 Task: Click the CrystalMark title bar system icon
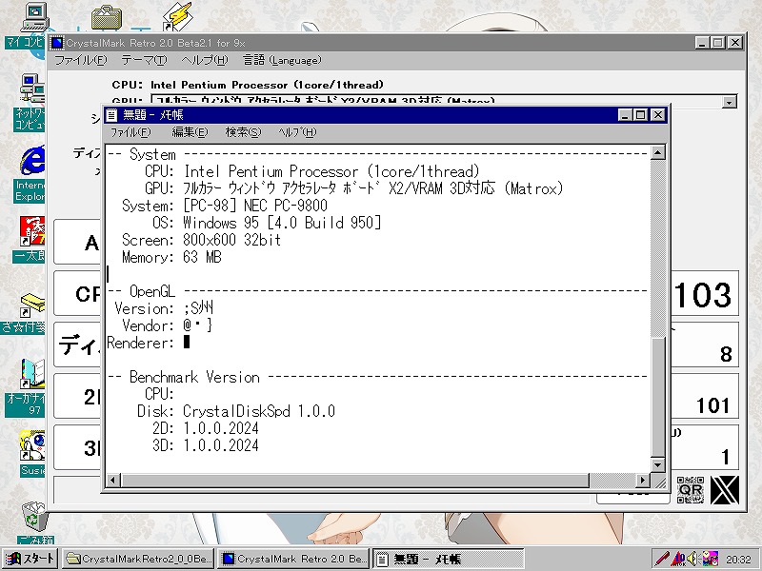57,43
